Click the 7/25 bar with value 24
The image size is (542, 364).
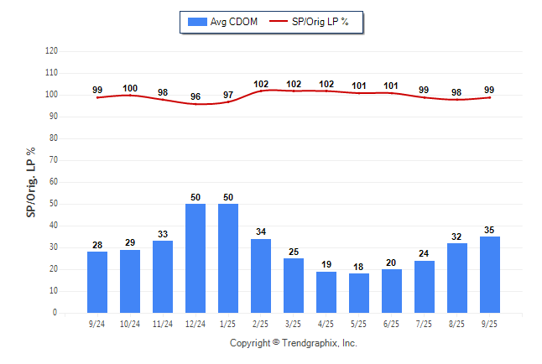pyautogui.click(x=425, y=287)
